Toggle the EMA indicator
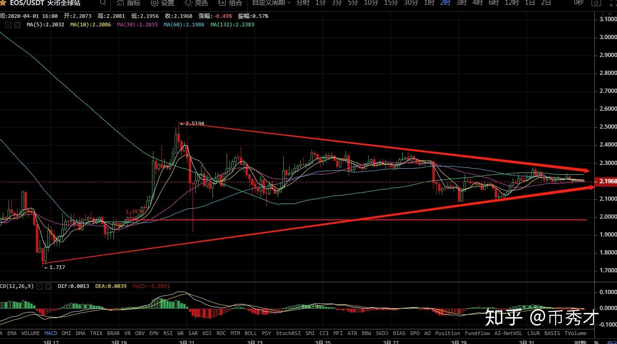 click(12, 333)
